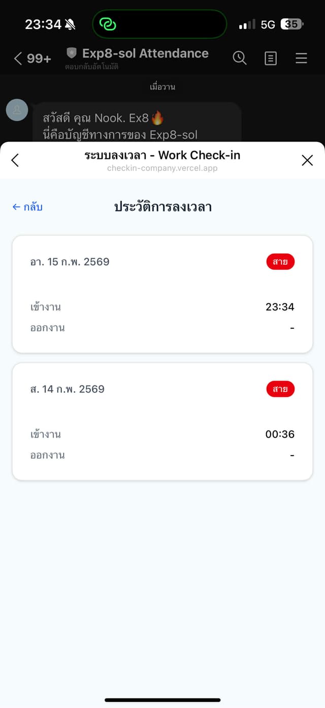The image size is (325, 708).
Task: Select the 14 ก.พ. 2569 attendance card
Action: pos(162,421)
